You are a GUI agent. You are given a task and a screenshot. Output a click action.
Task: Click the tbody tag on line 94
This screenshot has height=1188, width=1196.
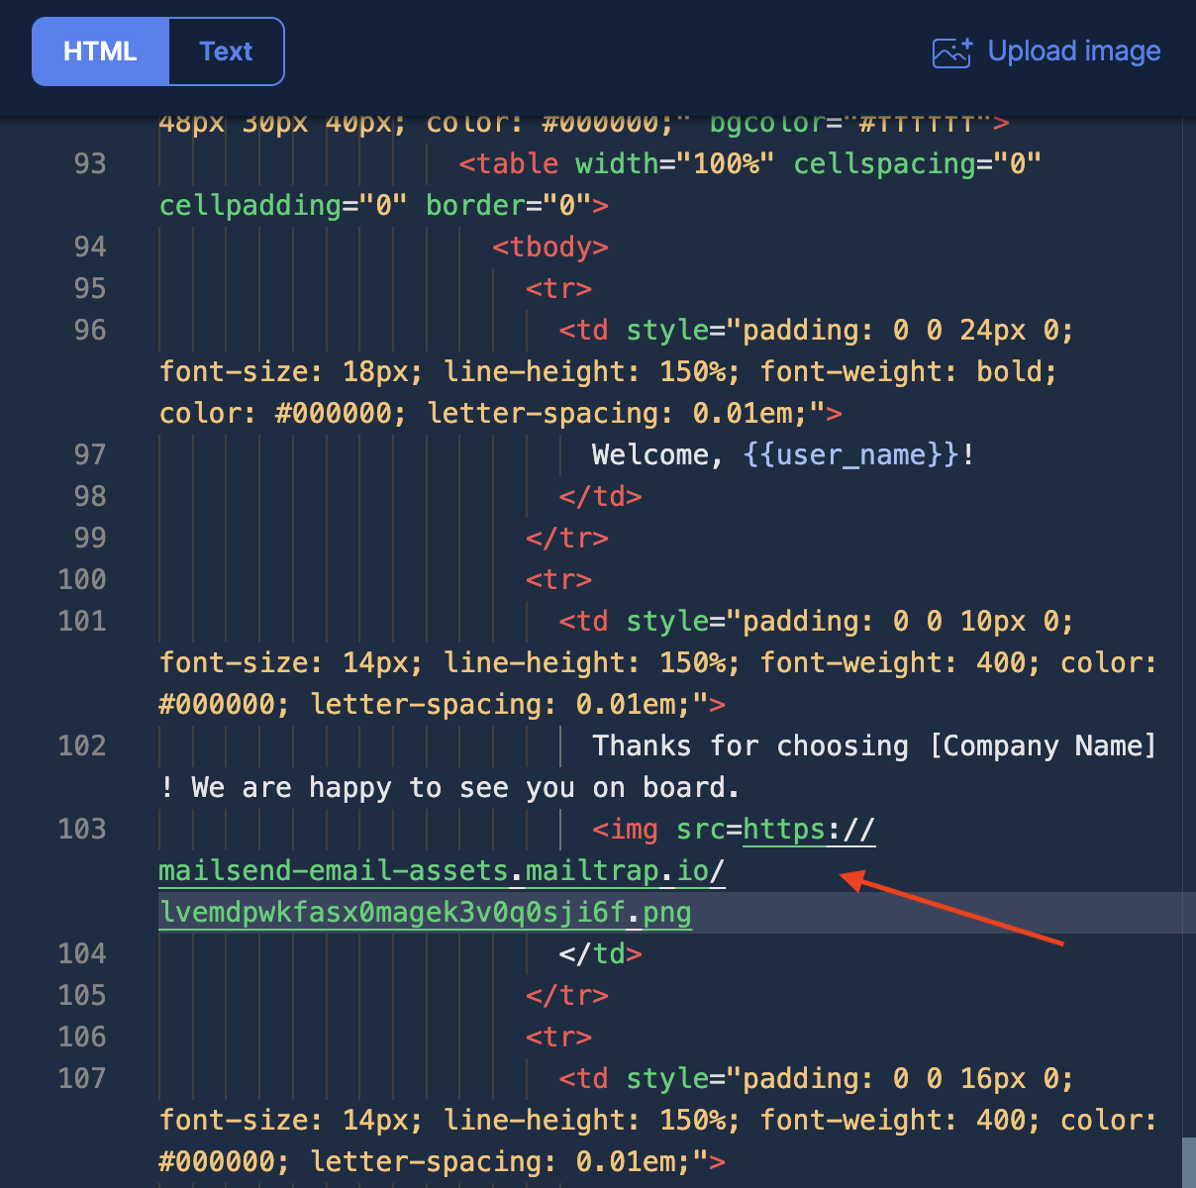(x=549, y=247)
